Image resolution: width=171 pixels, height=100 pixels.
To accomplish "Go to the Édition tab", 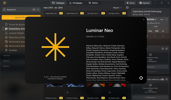I will [x=93, y=3].
